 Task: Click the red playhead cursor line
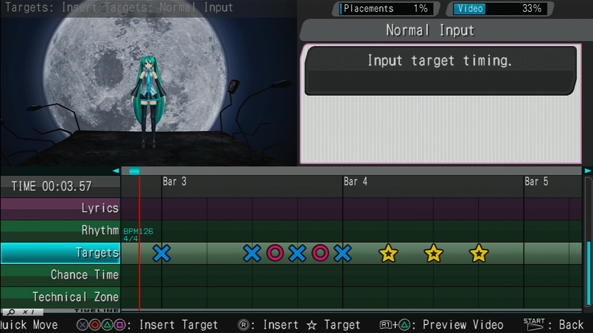pos(139,243)
